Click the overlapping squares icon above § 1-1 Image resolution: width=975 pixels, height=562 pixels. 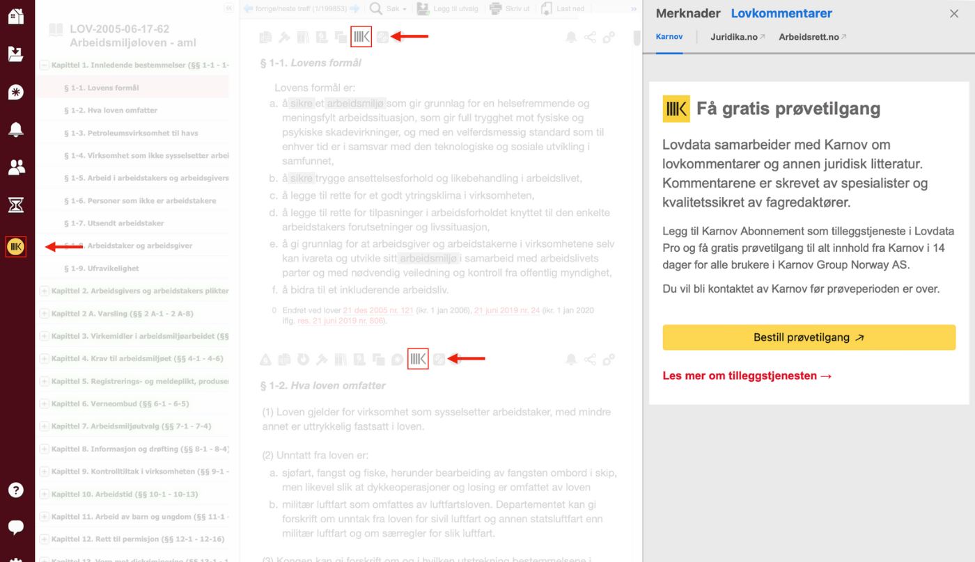341,38
